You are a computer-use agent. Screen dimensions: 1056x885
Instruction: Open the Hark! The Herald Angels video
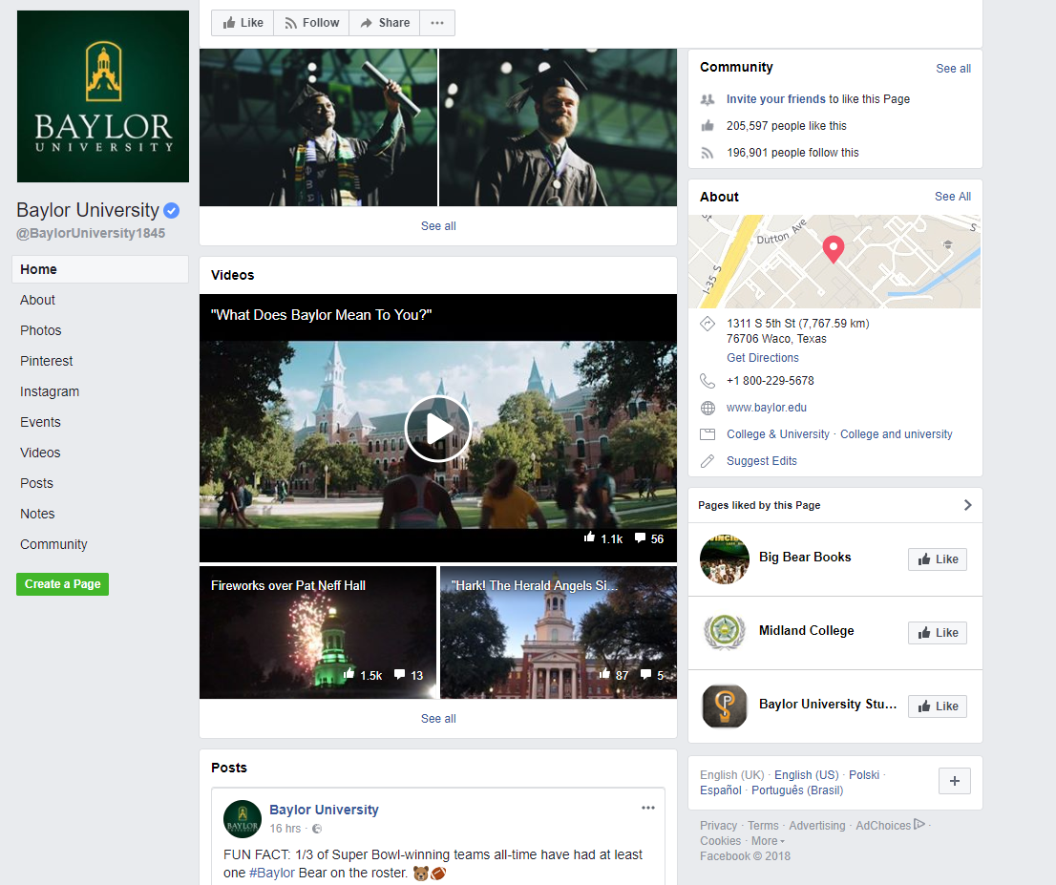coord(559,632)
